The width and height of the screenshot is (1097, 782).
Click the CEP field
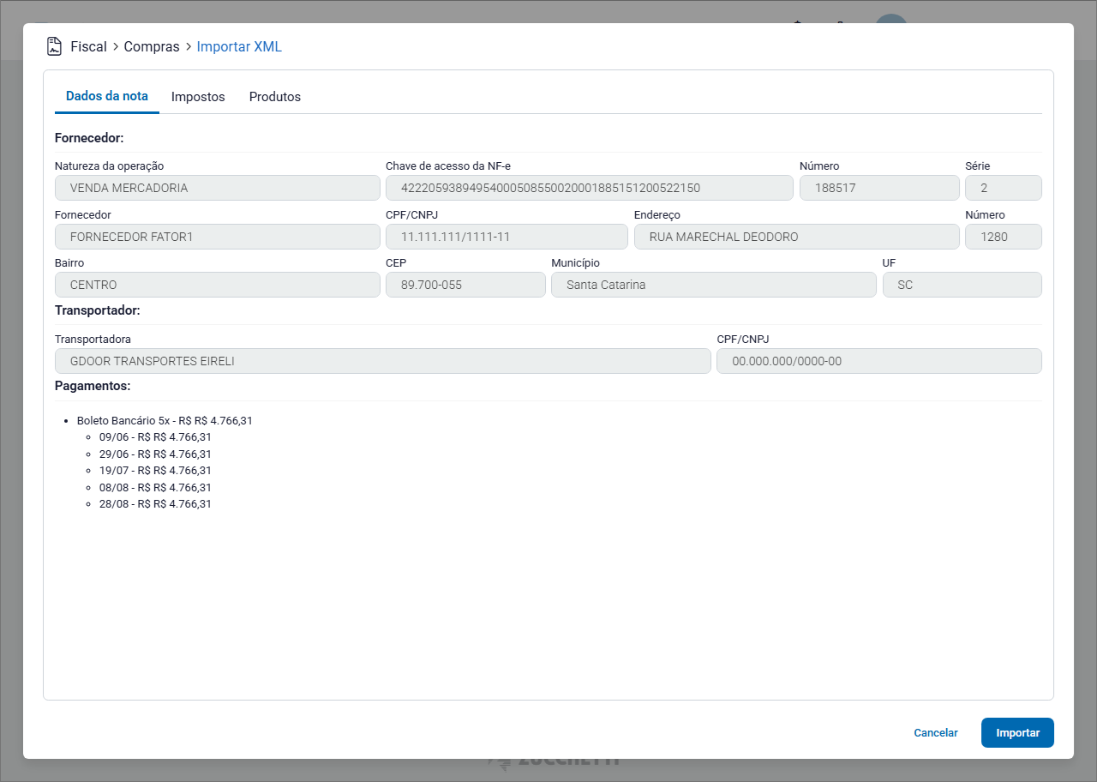coord(465,285)
